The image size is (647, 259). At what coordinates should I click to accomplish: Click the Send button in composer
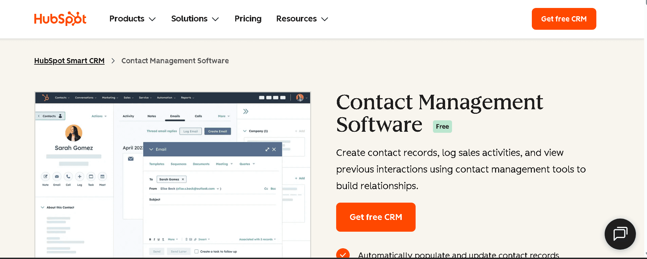click(x=157, y=251)
